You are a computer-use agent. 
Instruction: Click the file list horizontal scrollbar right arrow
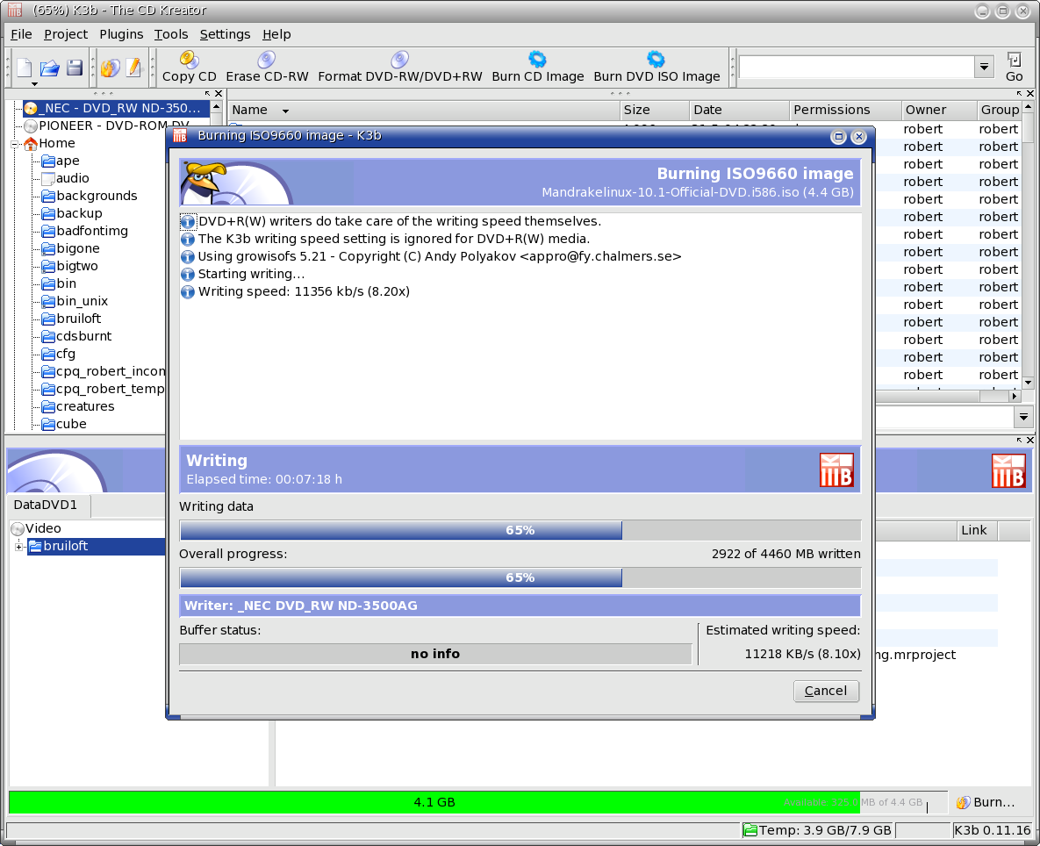pyautogui.click(x=1015, y=396)
